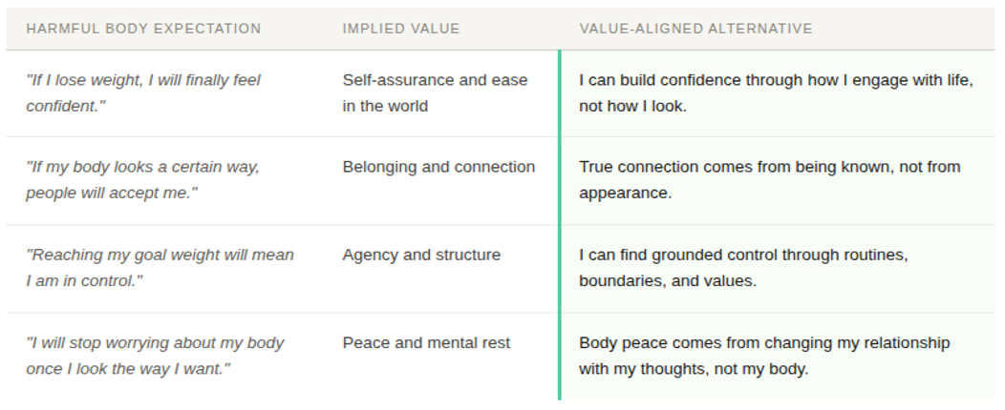Click the phrase 'not how I look.'
The width and height of the screenshot is (1005, 410).
(x=632, y=106)
